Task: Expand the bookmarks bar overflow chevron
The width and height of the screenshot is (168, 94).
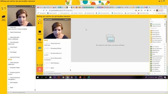Action: tap(154, 13)
